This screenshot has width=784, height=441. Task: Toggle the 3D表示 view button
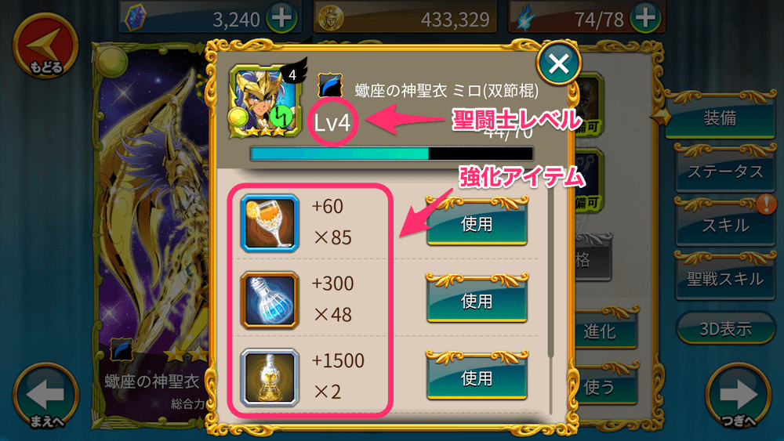click(725, 329)
